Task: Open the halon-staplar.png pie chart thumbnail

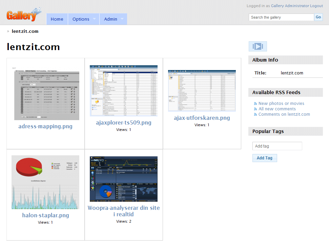Action: click(45, 182)
